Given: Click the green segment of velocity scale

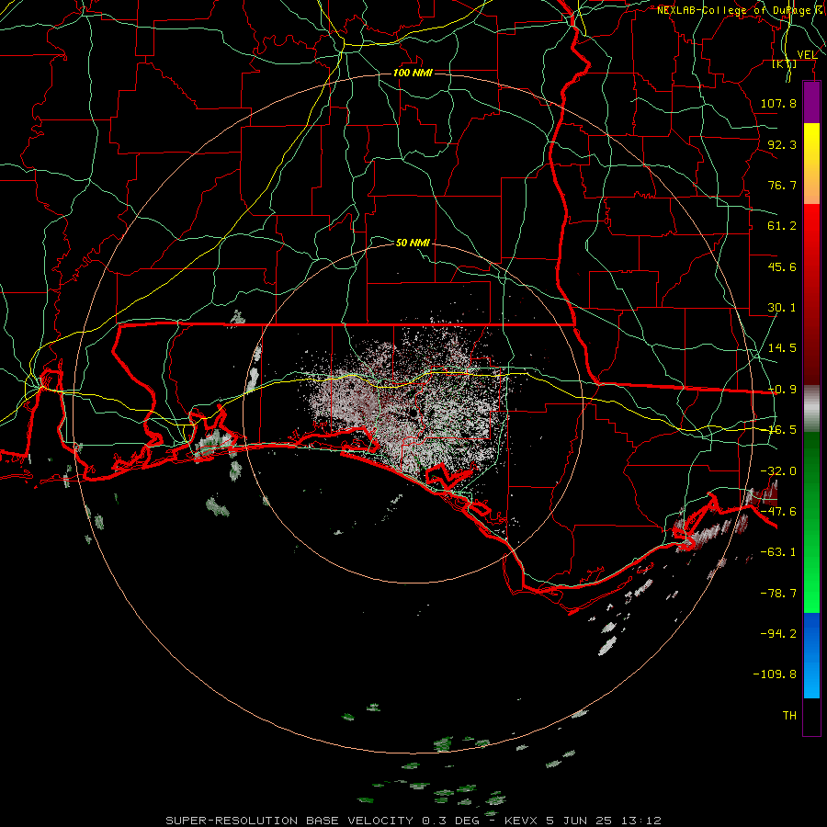Looking at the screenshot, I should coord(811,522).
